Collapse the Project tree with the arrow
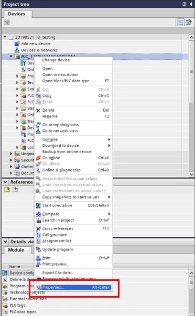195x316 pixels. coord(191,4)
